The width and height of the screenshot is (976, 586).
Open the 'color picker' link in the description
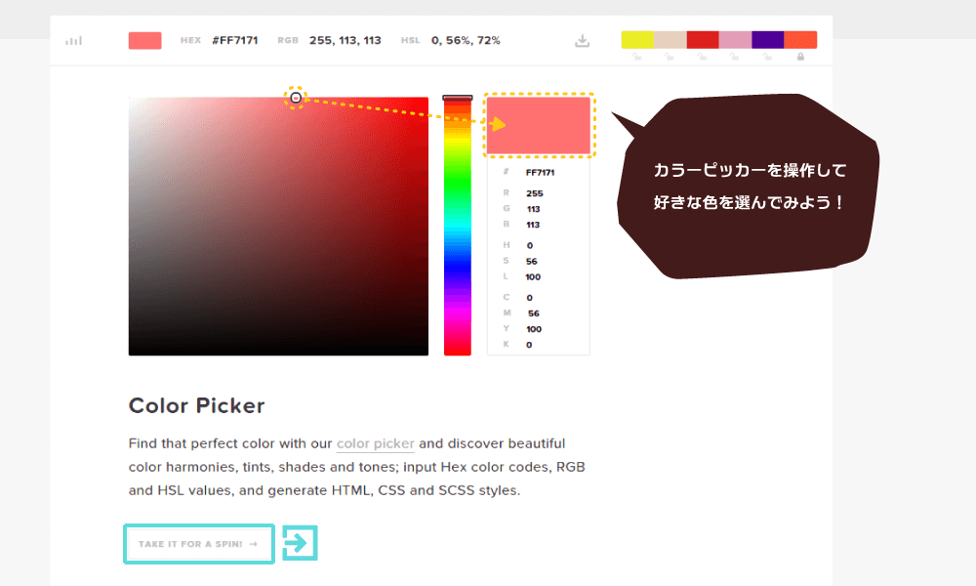[376, 444]
